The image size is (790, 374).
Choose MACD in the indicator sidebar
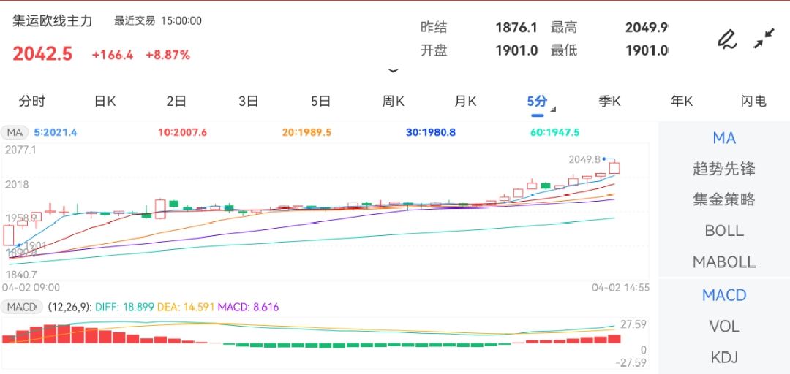pyautogui.click(x=724, y=295)
